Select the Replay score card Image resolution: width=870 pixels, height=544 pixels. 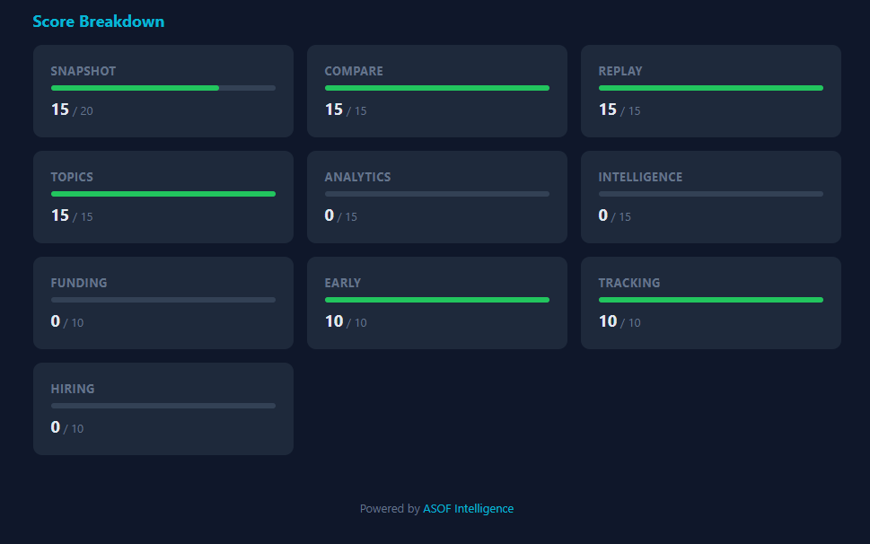pos(711,92)
